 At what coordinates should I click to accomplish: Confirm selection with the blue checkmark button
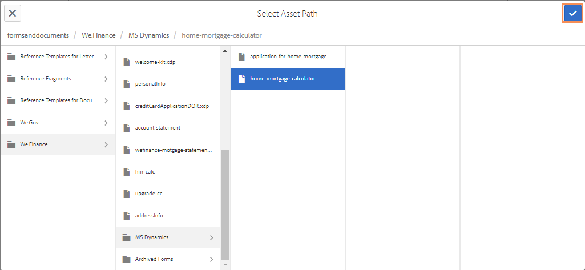pos(573,13)
